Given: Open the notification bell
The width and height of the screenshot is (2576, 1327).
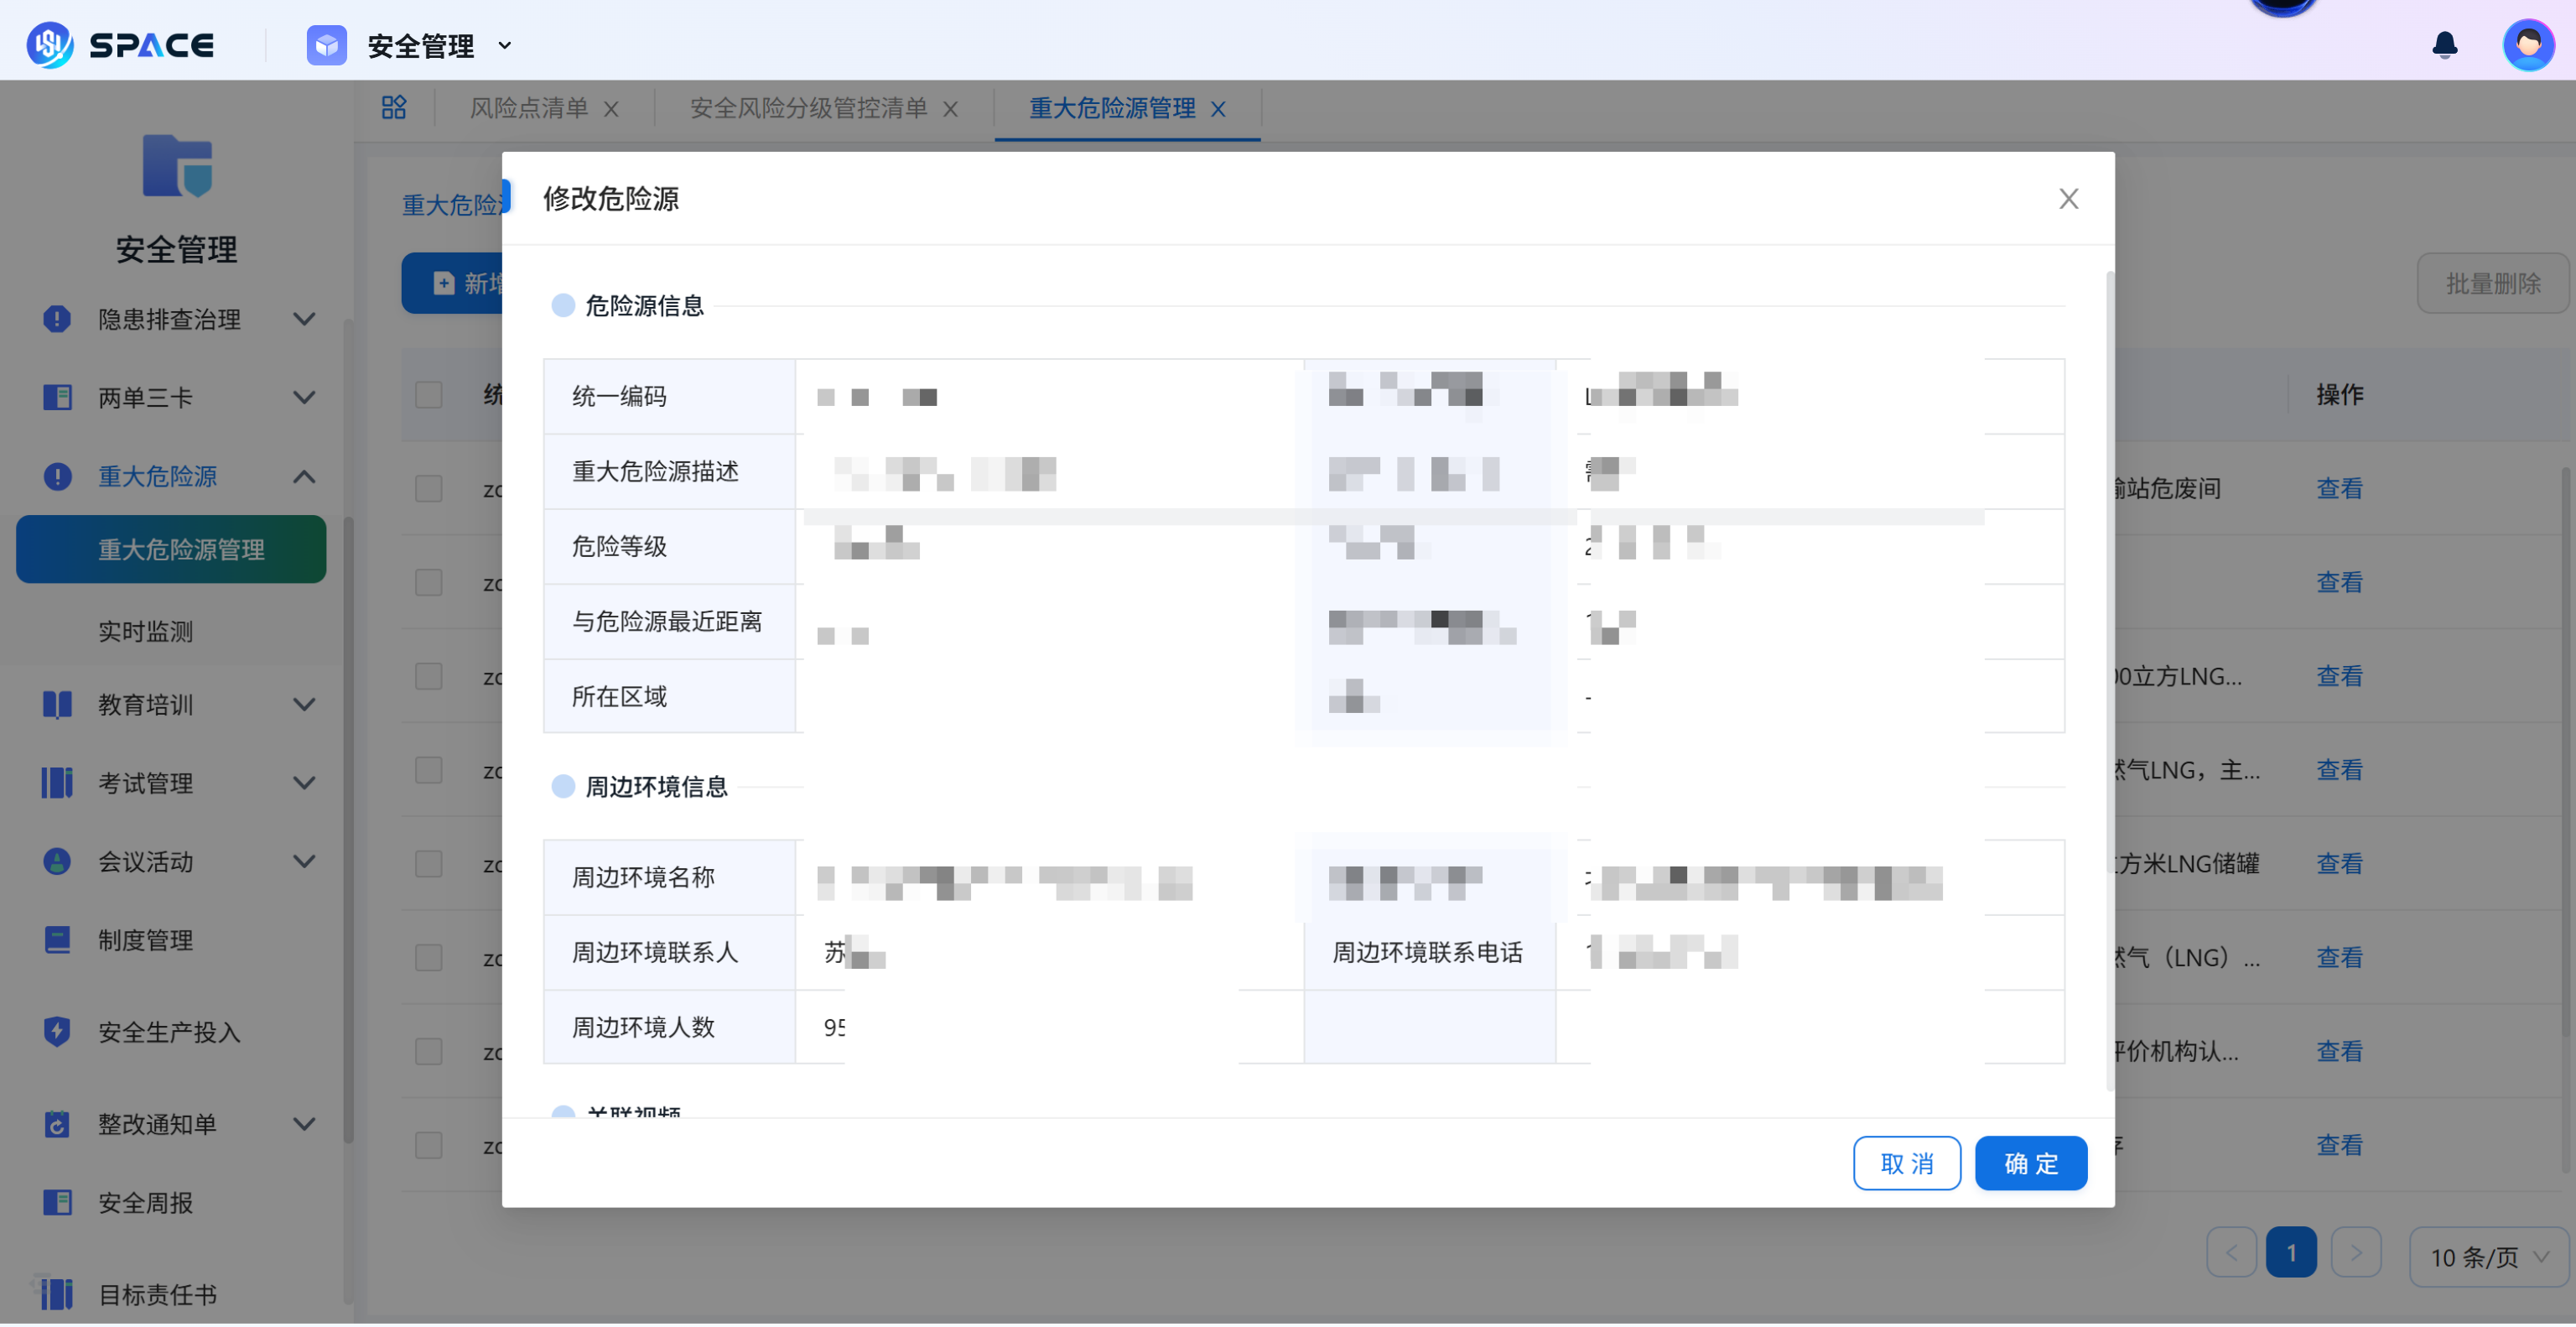Looking at the screenshot, I should [2444, 45].
